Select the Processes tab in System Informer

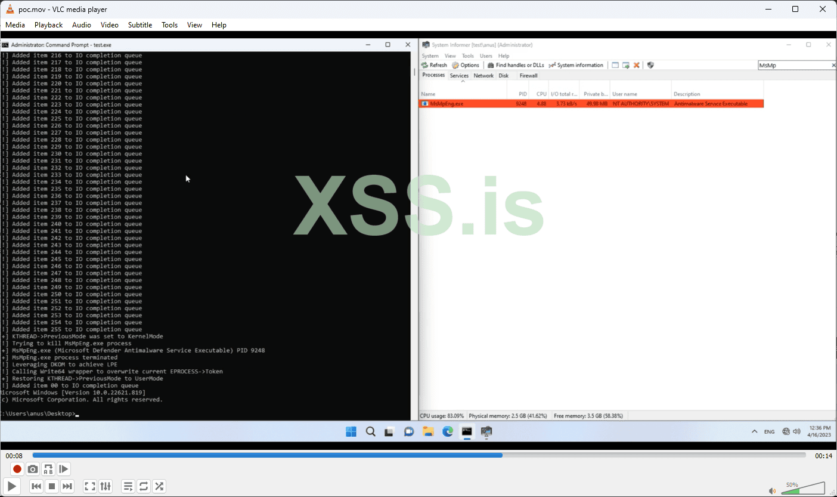pyautogui.click(x=433, y=75)
